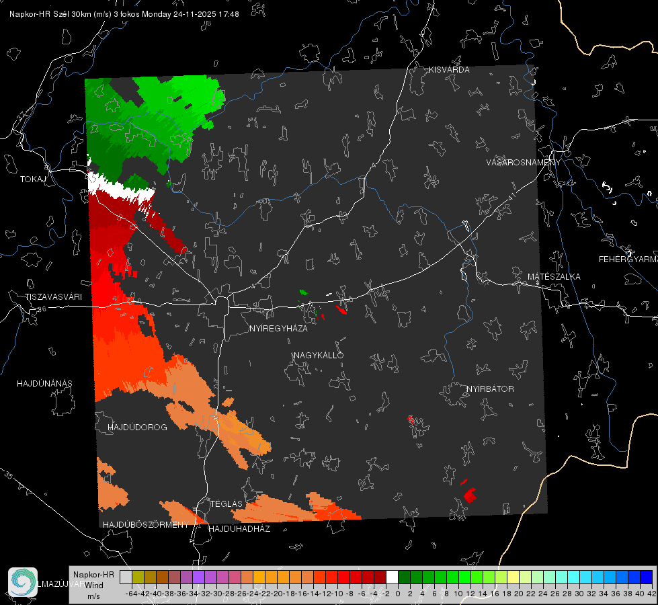Click the road number 36 near Tiszavasvári
Screen dimensions: 658x605
pyautogui.click(x=42, y=309)
